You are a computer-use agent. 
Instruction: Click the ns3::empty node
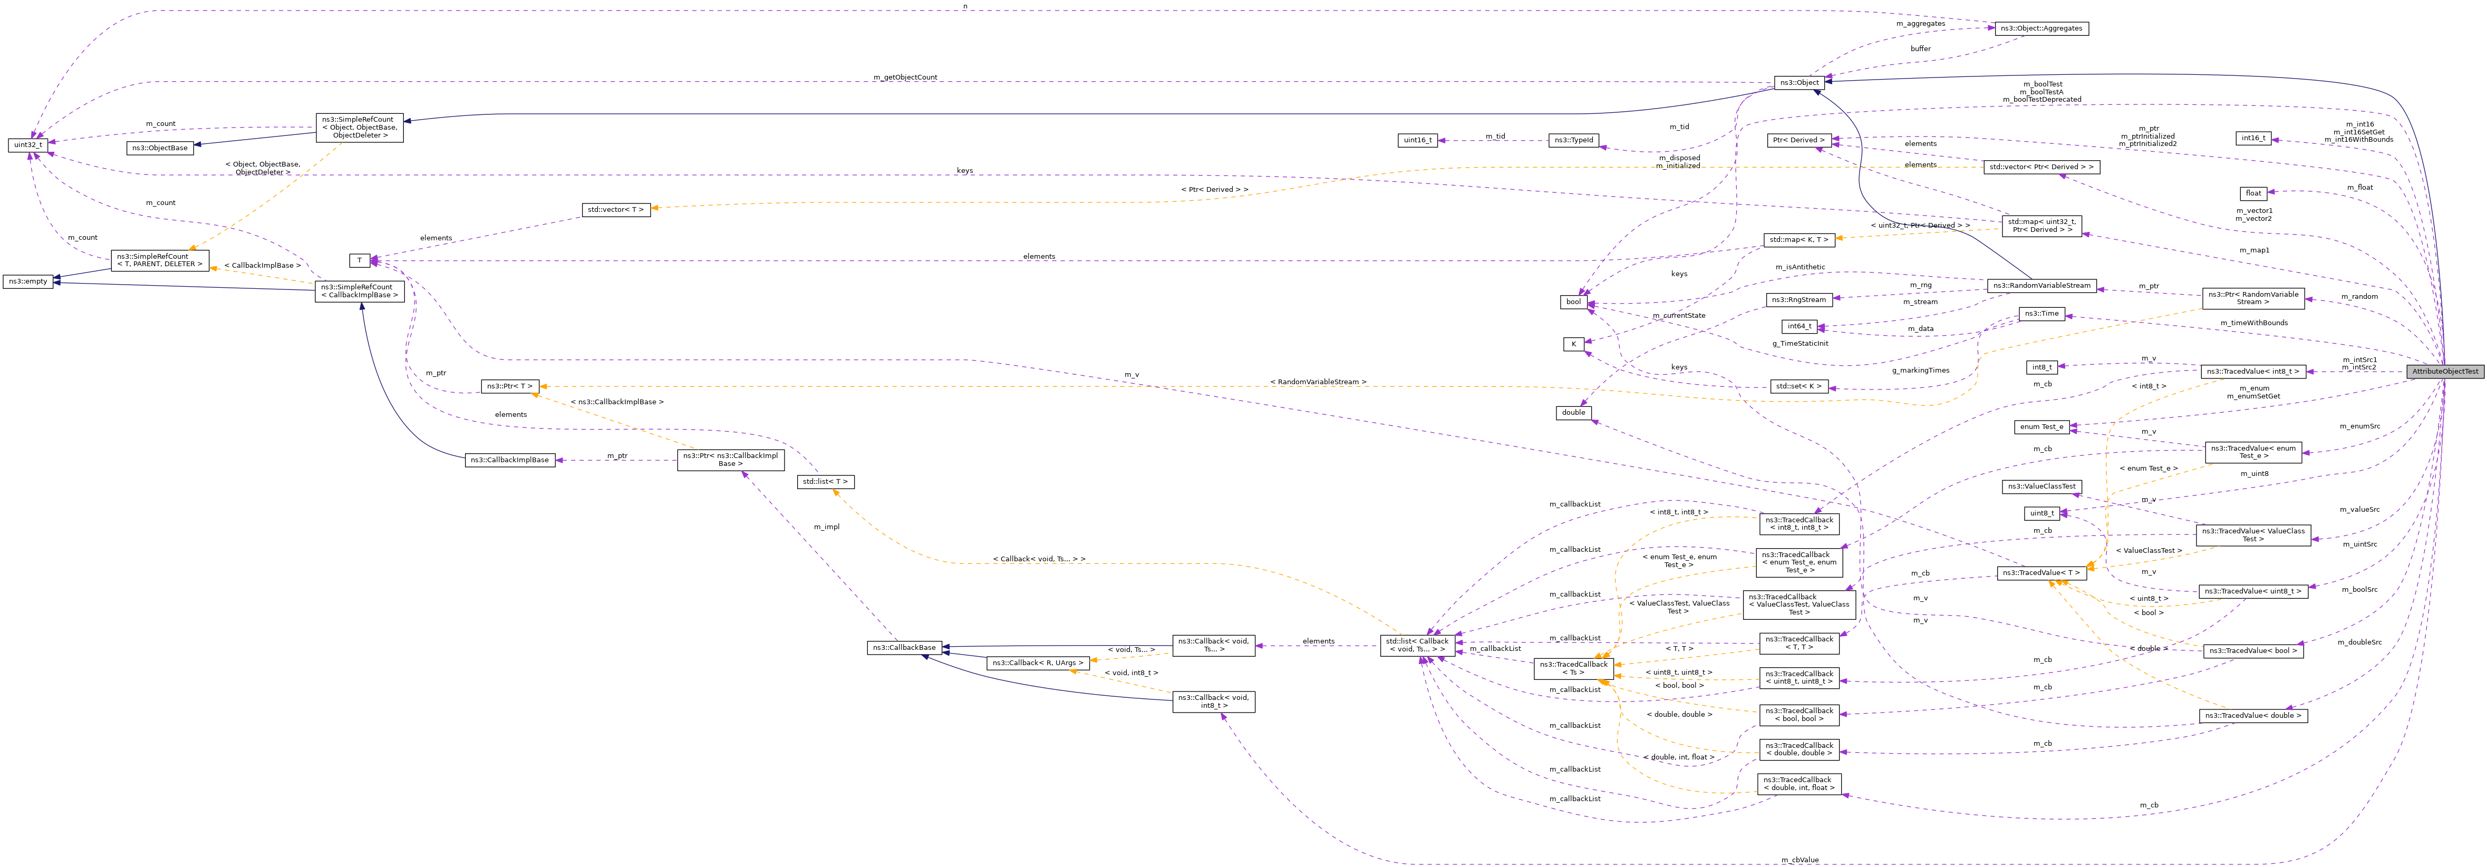point(28,282)
